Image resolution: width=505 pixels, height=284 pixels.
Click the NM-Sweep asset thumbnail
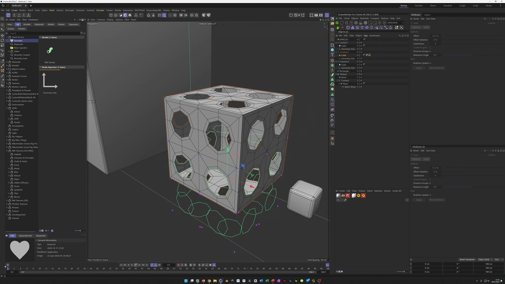pyautogui.click(x=50, y=50)
